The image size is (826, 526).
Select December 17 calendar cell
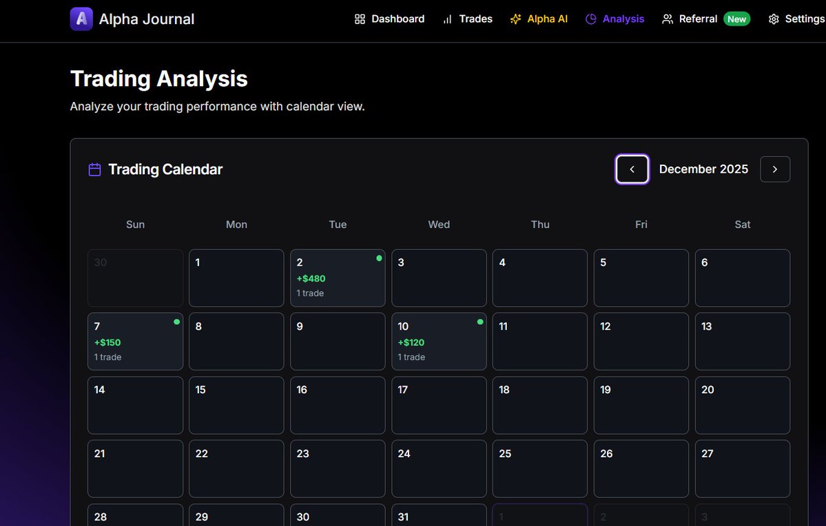pyautogui.click(x=439, y=406)
